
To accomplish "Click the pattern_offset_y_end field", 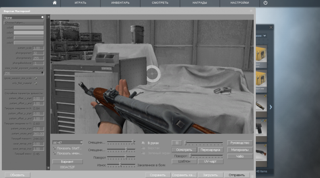I will click(38, 119).
